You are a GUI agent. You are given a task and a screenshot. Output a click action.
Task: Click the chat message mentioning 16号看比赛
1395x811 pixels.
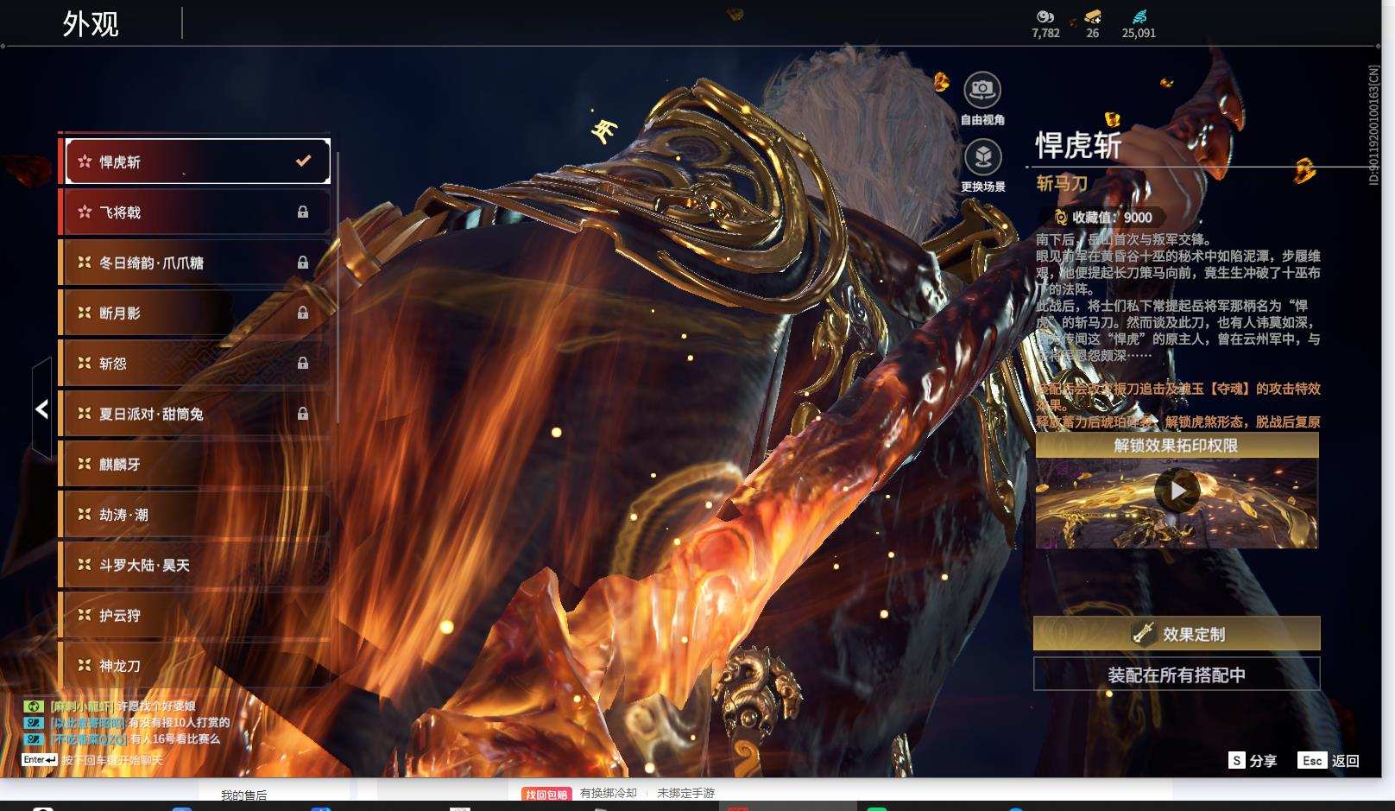136,739
